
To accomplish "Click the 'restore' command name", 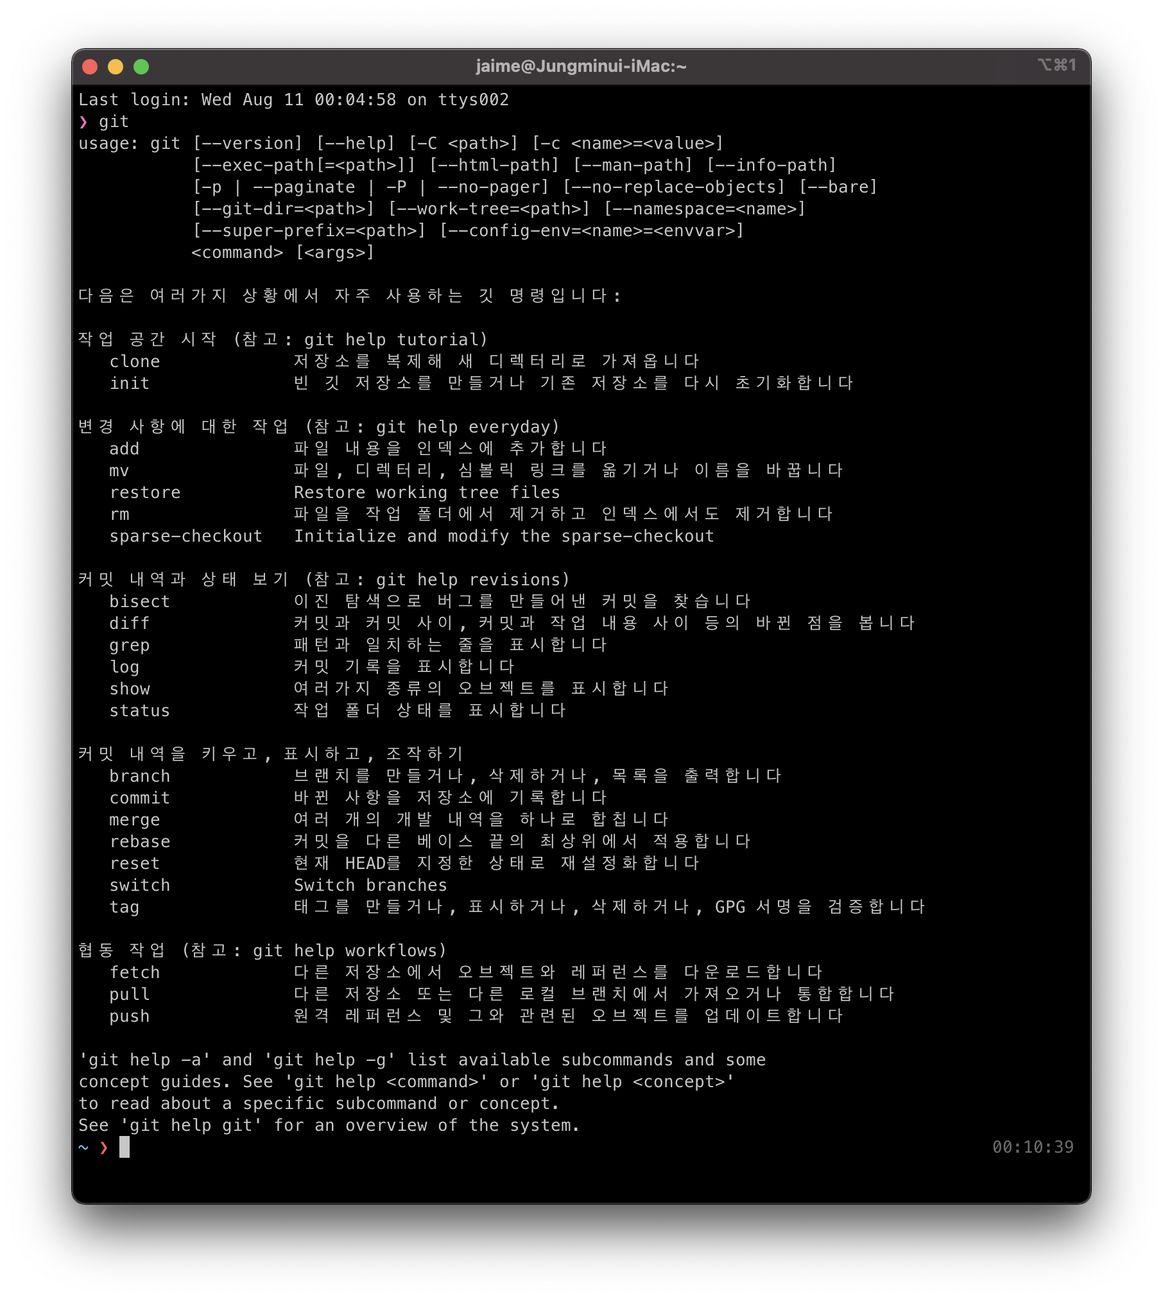I will click(x=145, y=493).
